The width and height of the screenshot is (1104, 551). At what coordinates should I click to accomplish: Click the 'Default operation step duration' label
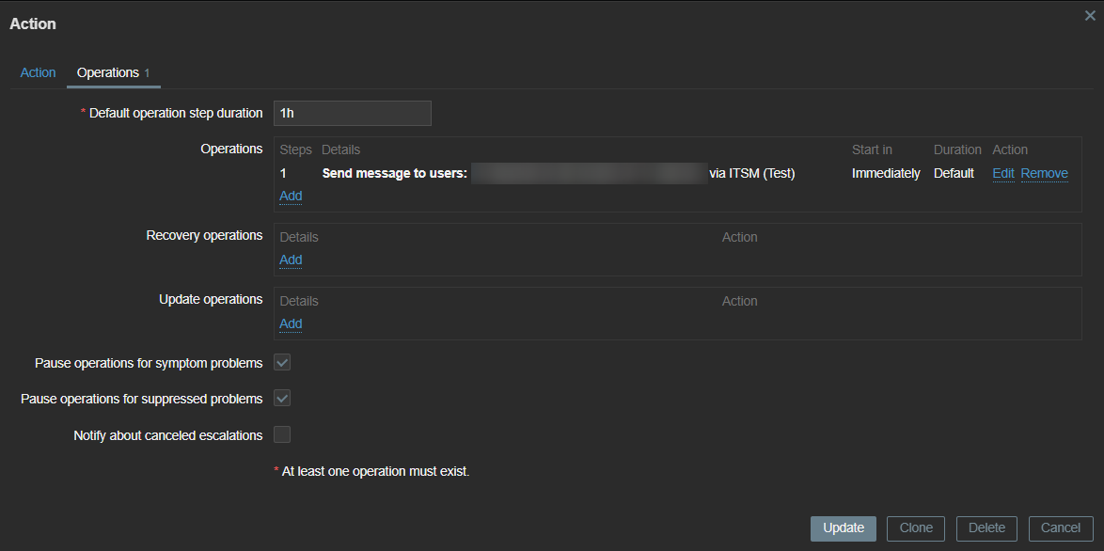[x=176, y=113]
